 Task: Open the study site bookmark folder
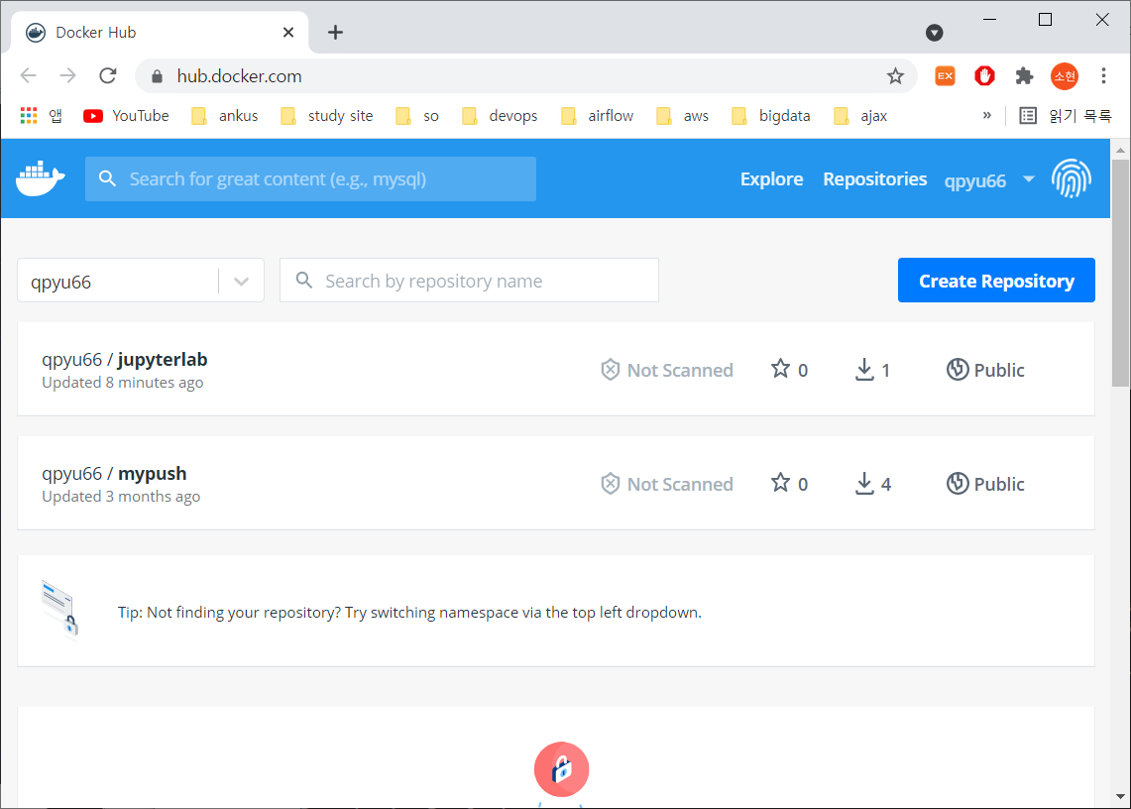(x=327, y=115)
